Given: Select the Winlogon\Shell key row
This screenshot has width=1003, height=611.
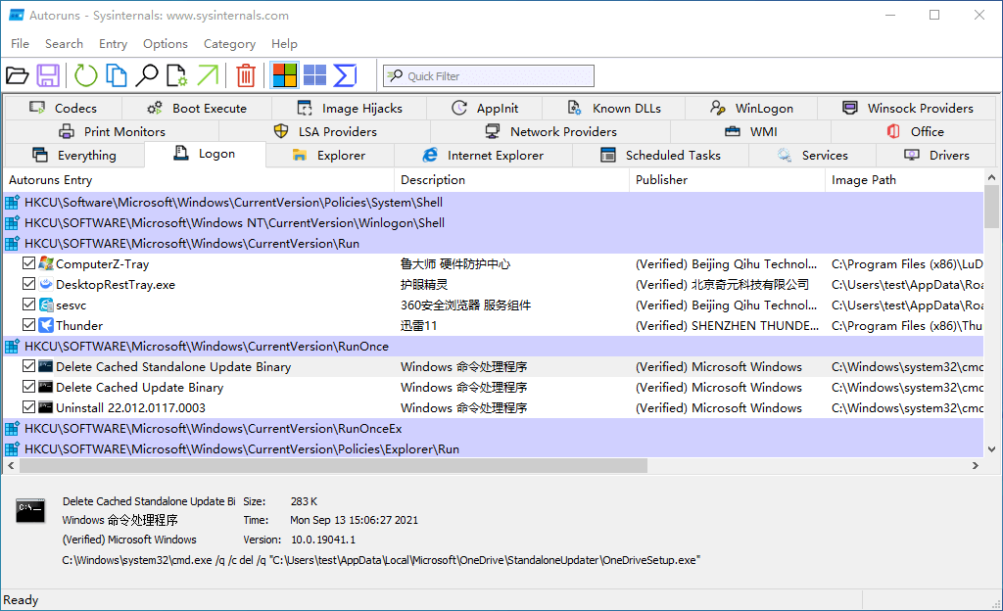Looking at the screenshot, I should [x=494, y=222].
